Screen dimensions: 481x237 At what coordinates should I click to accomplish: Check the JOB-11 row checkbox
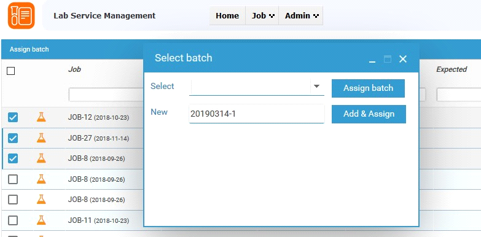pos(13,220)
